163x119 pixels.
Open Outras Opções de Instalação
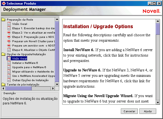(30, 80)
